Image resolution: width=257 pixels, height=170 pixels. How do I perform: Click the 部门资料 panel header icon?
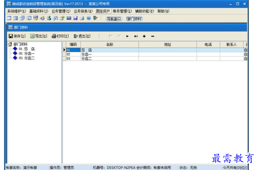10,27
